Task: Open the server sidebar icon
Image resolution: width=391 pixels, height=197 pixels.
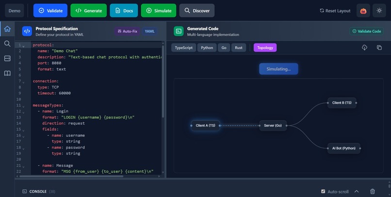Action: coord(7,58)
